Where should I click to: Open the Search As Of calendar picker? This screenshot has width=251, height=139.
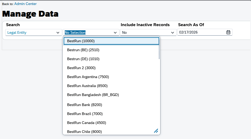228,32
